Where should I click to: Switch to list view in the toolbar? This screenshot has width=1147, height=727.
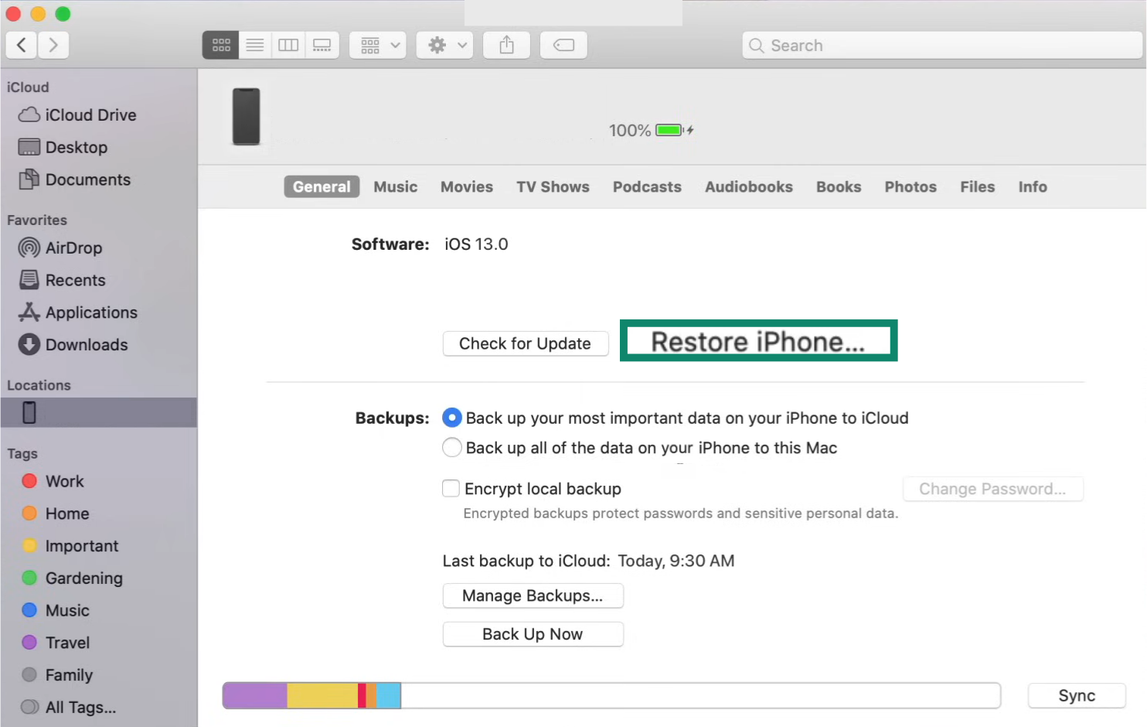pyautogui.click(x=254, y=45)
